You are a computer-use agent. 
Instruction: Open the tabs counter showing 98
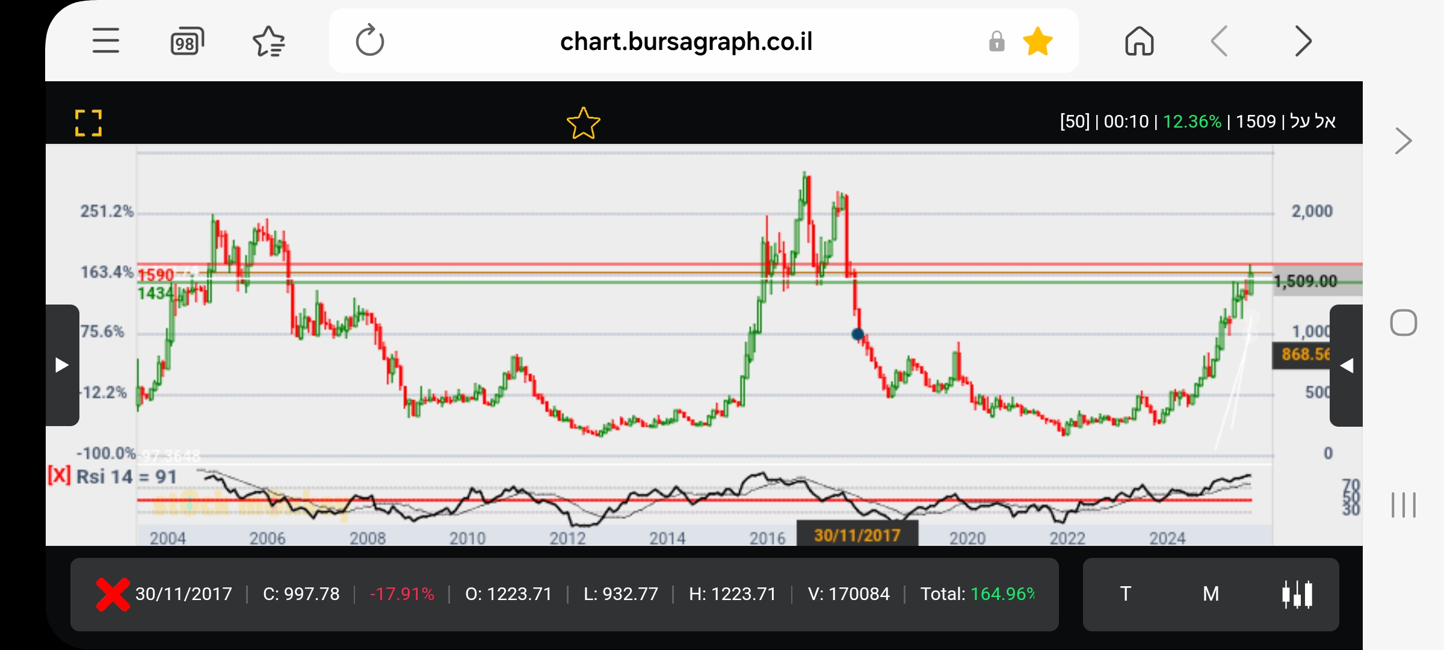pos(187,42)
